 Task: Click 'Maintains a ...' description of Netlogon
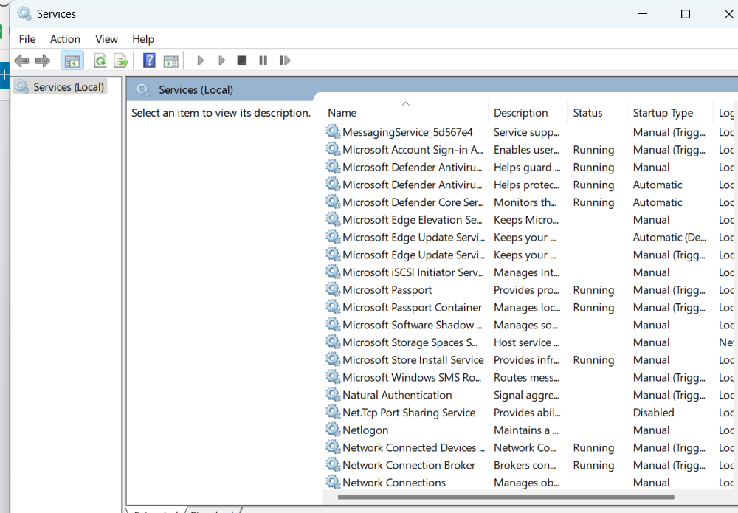point(526,430)
